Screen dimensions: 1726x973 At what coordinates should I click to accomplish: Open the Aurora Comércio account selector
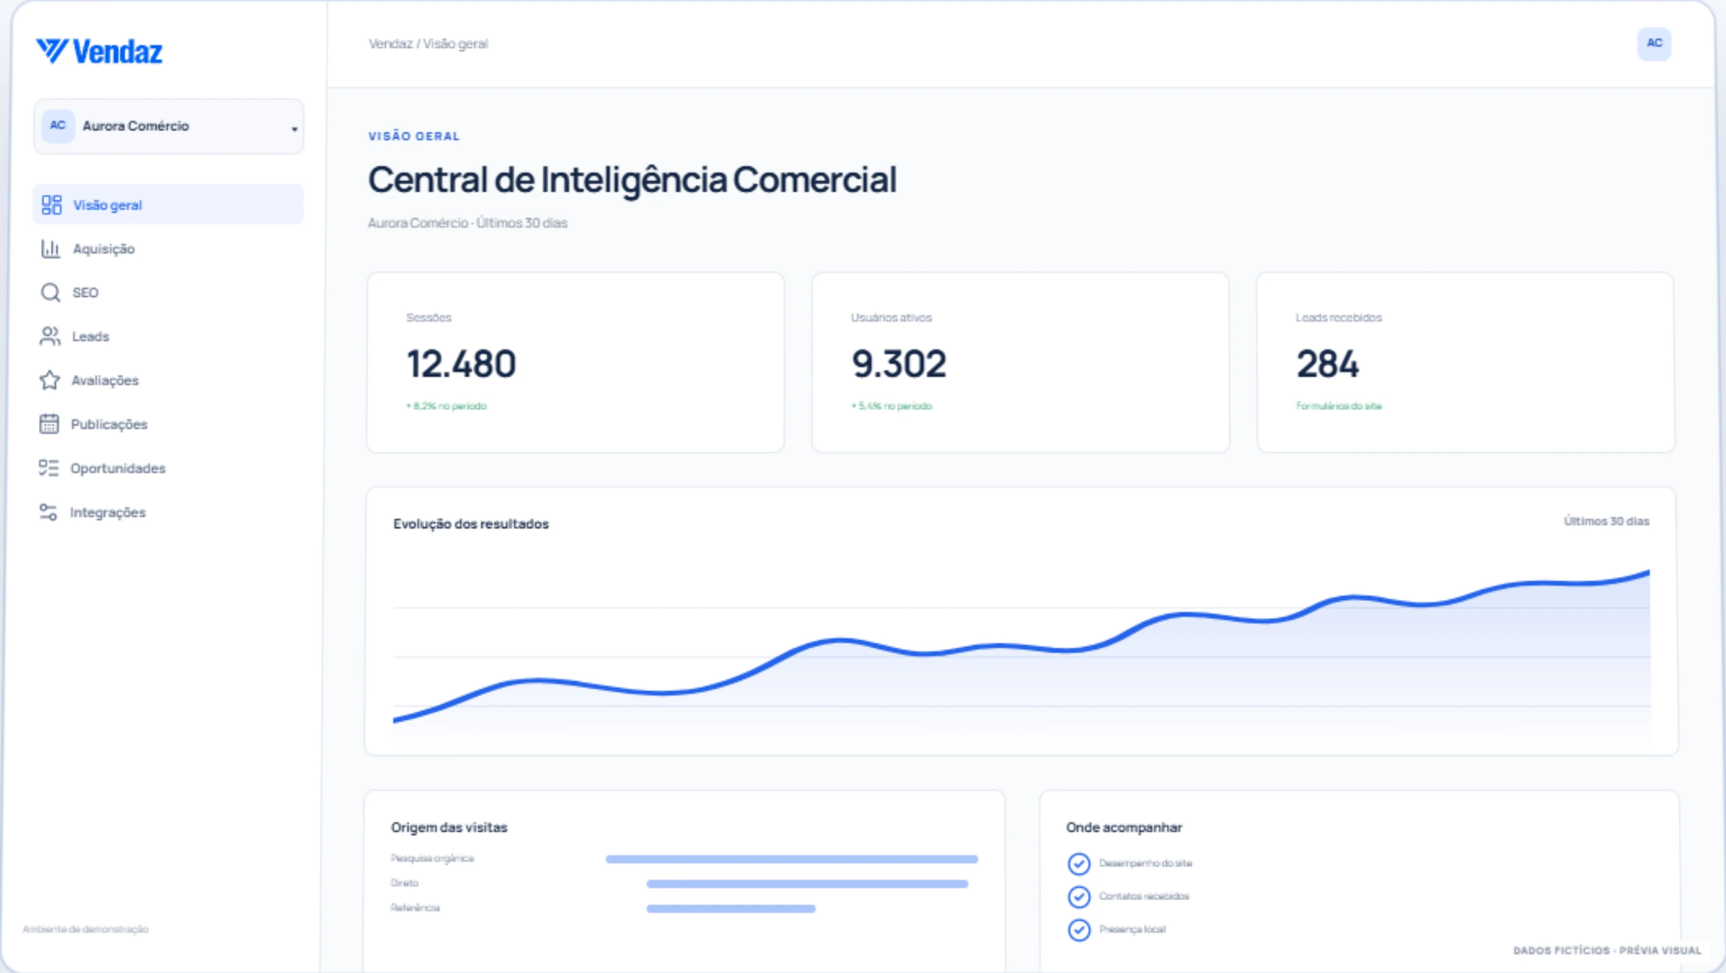168,126
